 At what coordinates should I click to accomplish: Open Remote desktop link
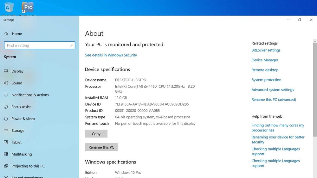265,70
